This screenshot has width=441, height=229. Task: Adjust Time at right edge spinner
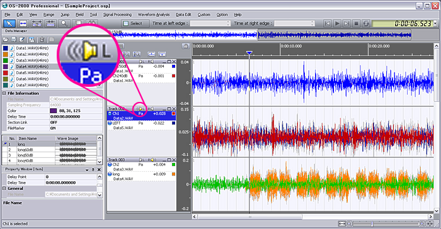tap(312, 24)
